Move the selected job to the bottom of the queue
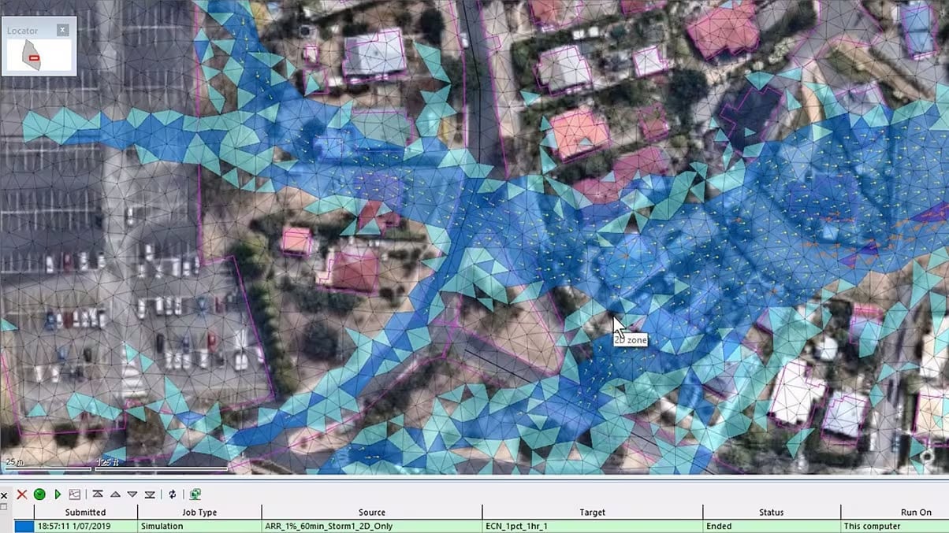949x533 pixels. (150, 494)
